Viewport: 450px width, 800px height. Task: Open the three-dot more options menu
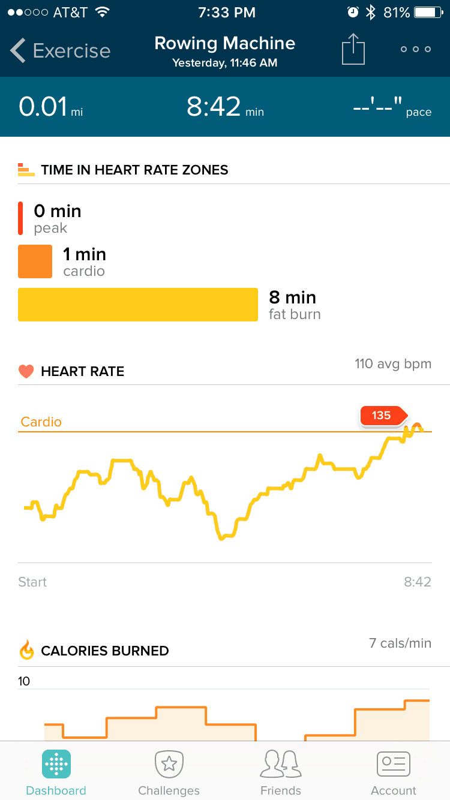pos(416,49)
